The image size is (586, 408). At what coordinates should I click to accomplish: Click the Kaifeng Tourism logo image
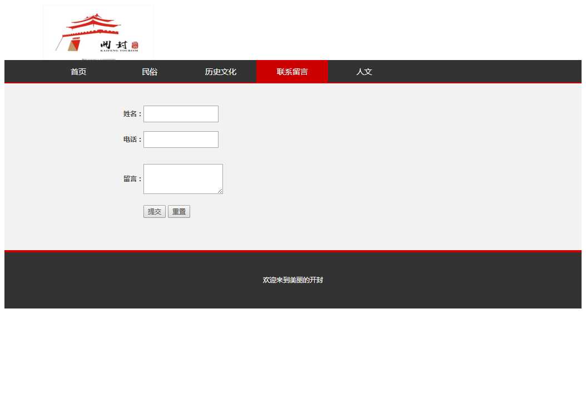click(98, 32)
